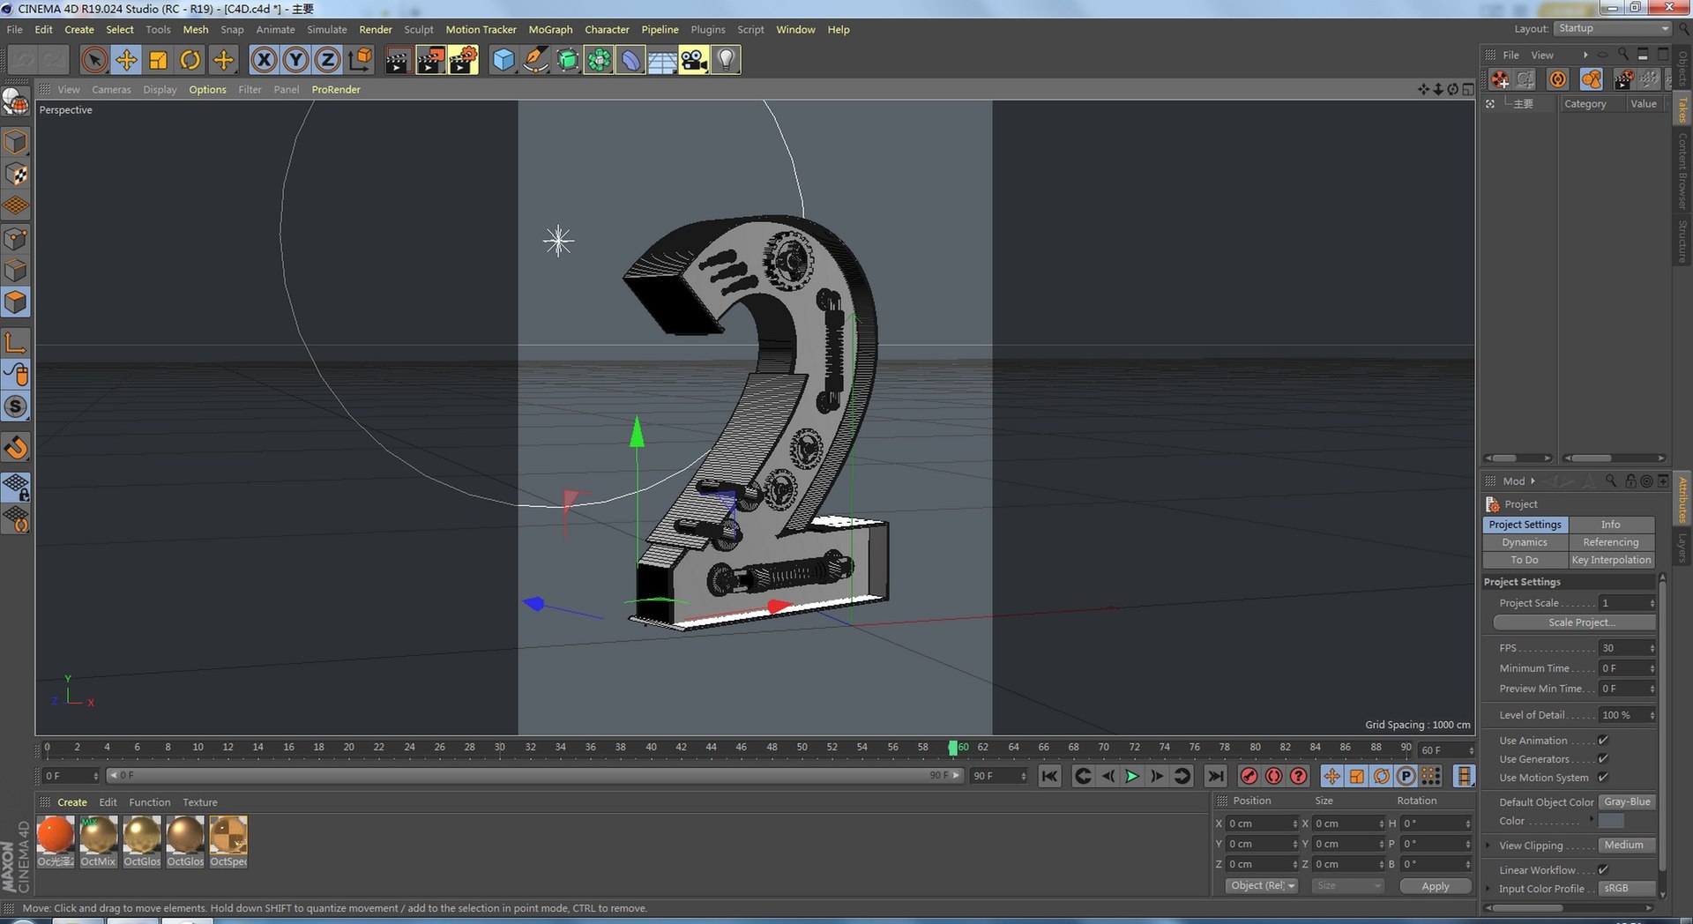Select the Move tool in the top toolbar
Screen dimensions: 1693x924
[x=126, y=60]
